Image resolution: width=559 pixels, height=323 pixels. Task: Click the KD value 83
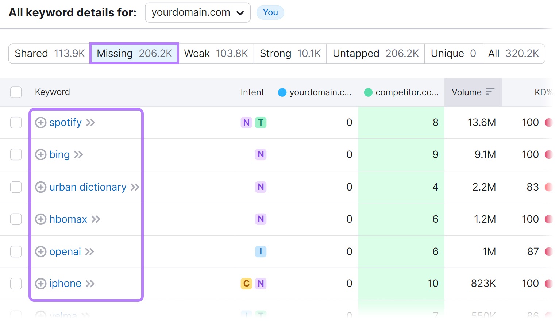(x=533, y=187)
